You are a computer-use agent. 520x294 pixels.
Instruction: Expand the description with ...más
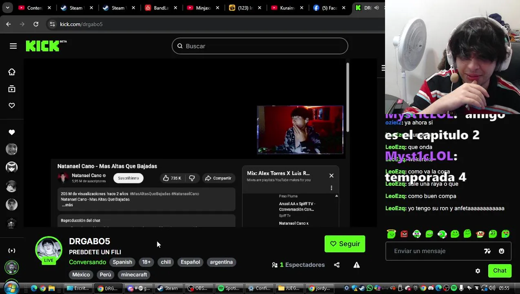point(67,205)
